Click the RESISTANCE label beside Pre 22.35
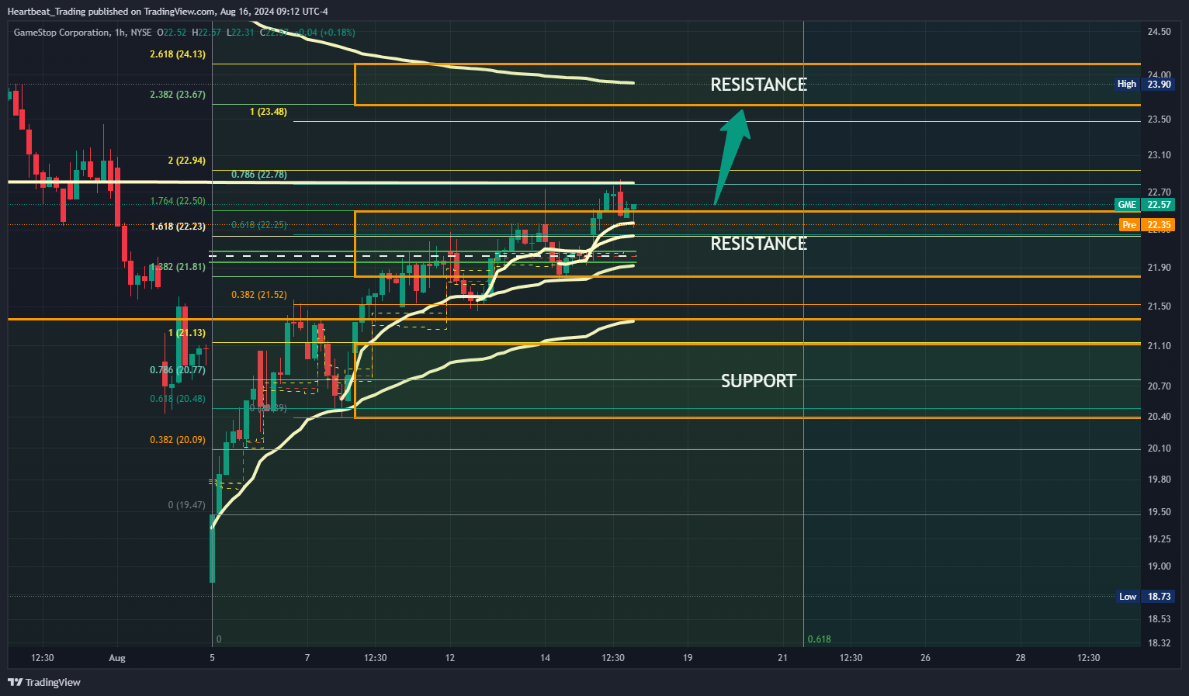Image resolution: width=1189 pixels, height=696 pixels. (759, 244)
